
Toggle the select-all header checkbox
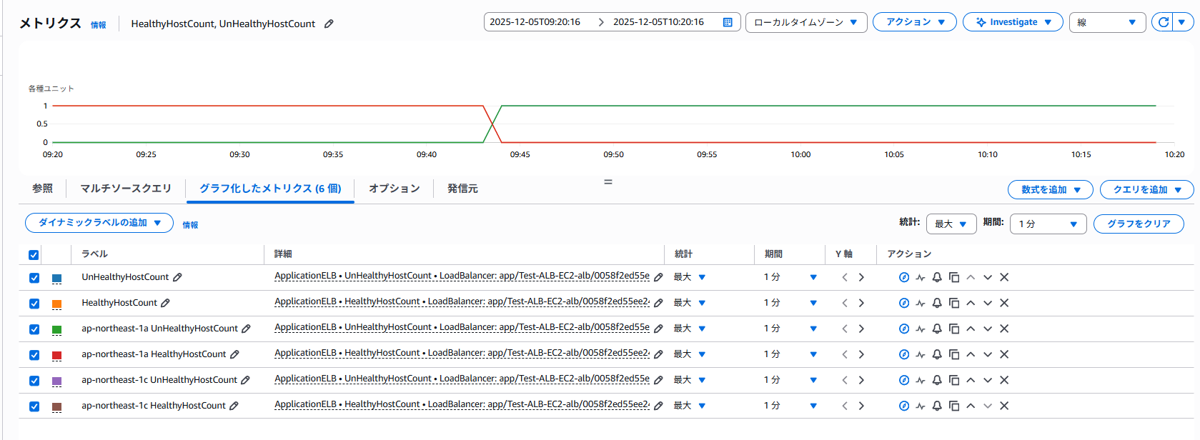click(34, 255)
